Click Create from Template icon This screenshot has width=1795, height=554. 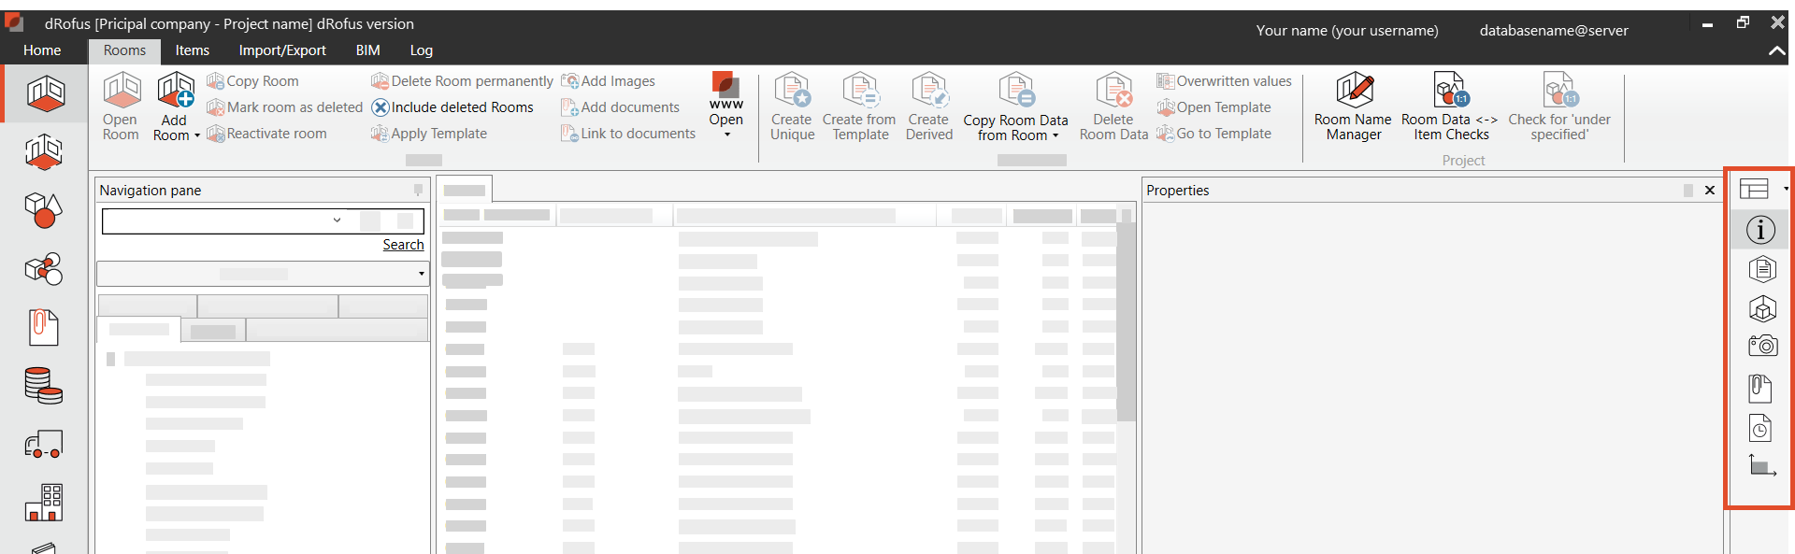pyautogui.click(x=859, y=92)
